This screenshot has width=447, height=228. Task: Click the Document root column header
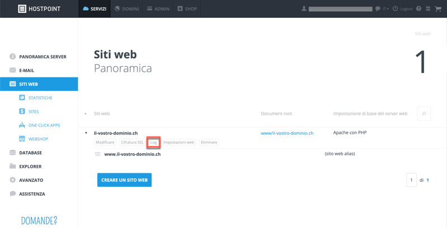[276, 113]
